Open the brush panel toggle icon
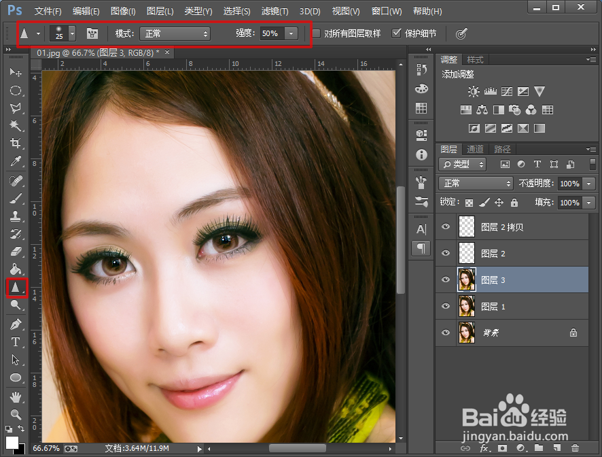The image size is (602, 457). tap(92, 33)
